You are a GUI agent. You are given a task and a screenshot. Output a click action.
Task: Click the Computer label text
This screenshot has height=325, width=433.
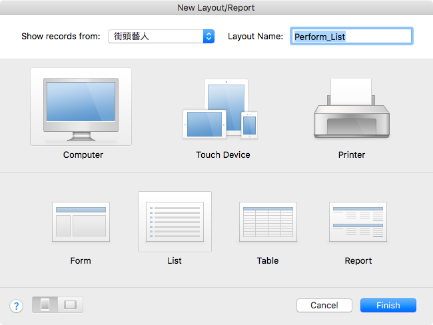[83, 155]
